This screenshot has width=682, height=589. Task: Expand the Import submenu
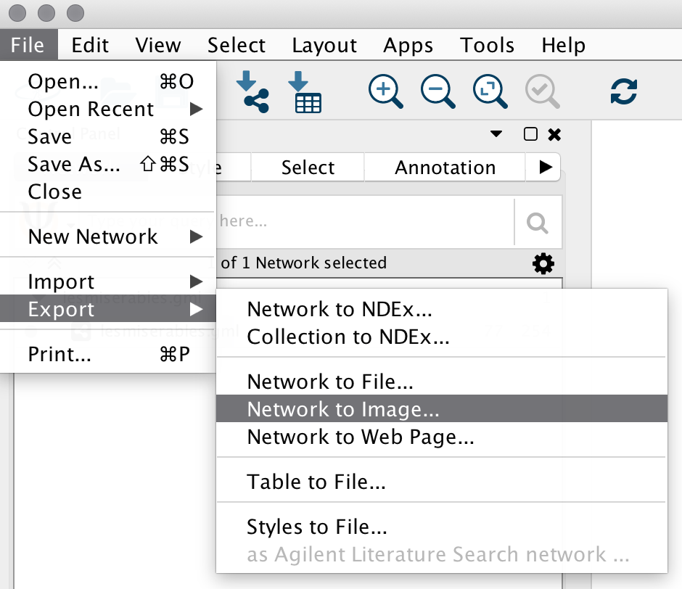tap(108, 281)
